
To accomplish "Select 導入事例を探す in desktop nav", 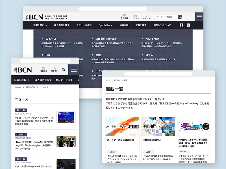I will 62,25.
